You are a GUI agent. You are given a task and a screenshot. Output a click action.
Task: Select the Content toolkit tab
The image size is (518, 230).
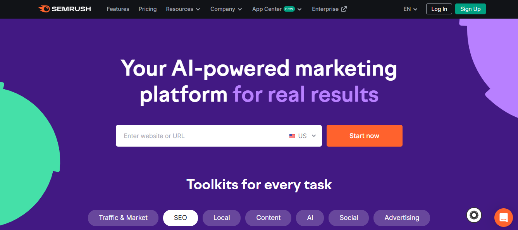point(268,218)
